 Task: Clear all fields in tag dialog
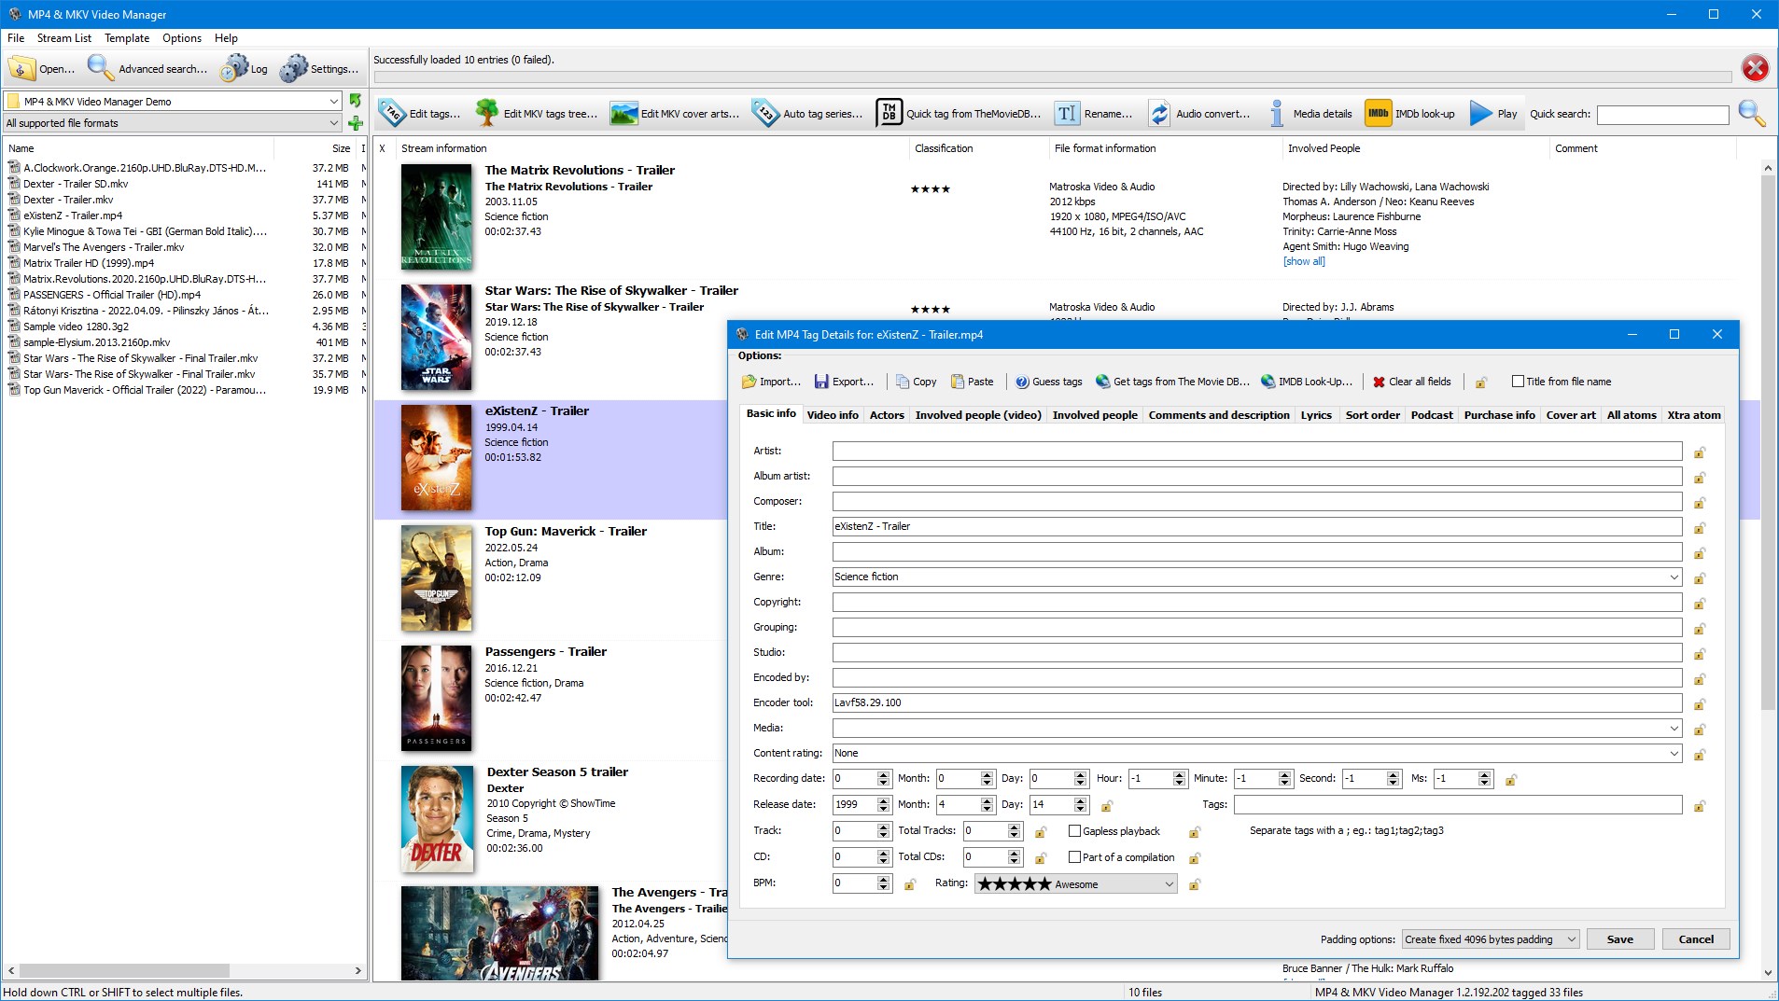pos(1411,382)
